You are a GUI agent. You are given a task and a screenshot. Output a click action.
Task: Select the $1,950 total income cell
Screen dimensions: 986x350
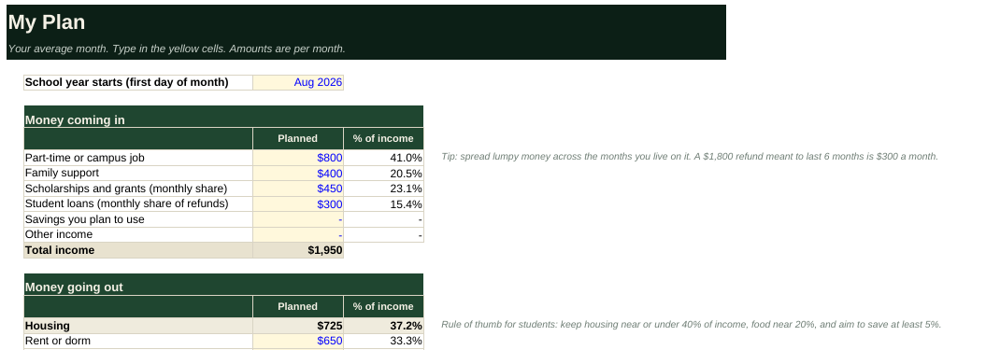click(298, 250)
